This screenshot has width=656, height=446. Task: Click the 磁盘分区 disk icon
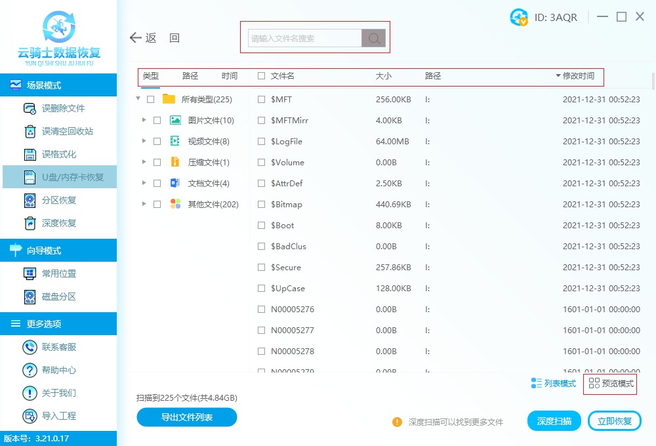pos(30,296)
